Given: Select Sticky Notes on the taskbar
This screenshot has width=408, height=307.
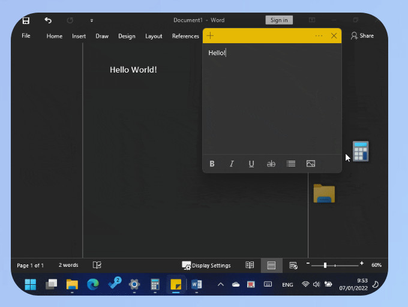Looking at the screenshot, I should 176,284.
